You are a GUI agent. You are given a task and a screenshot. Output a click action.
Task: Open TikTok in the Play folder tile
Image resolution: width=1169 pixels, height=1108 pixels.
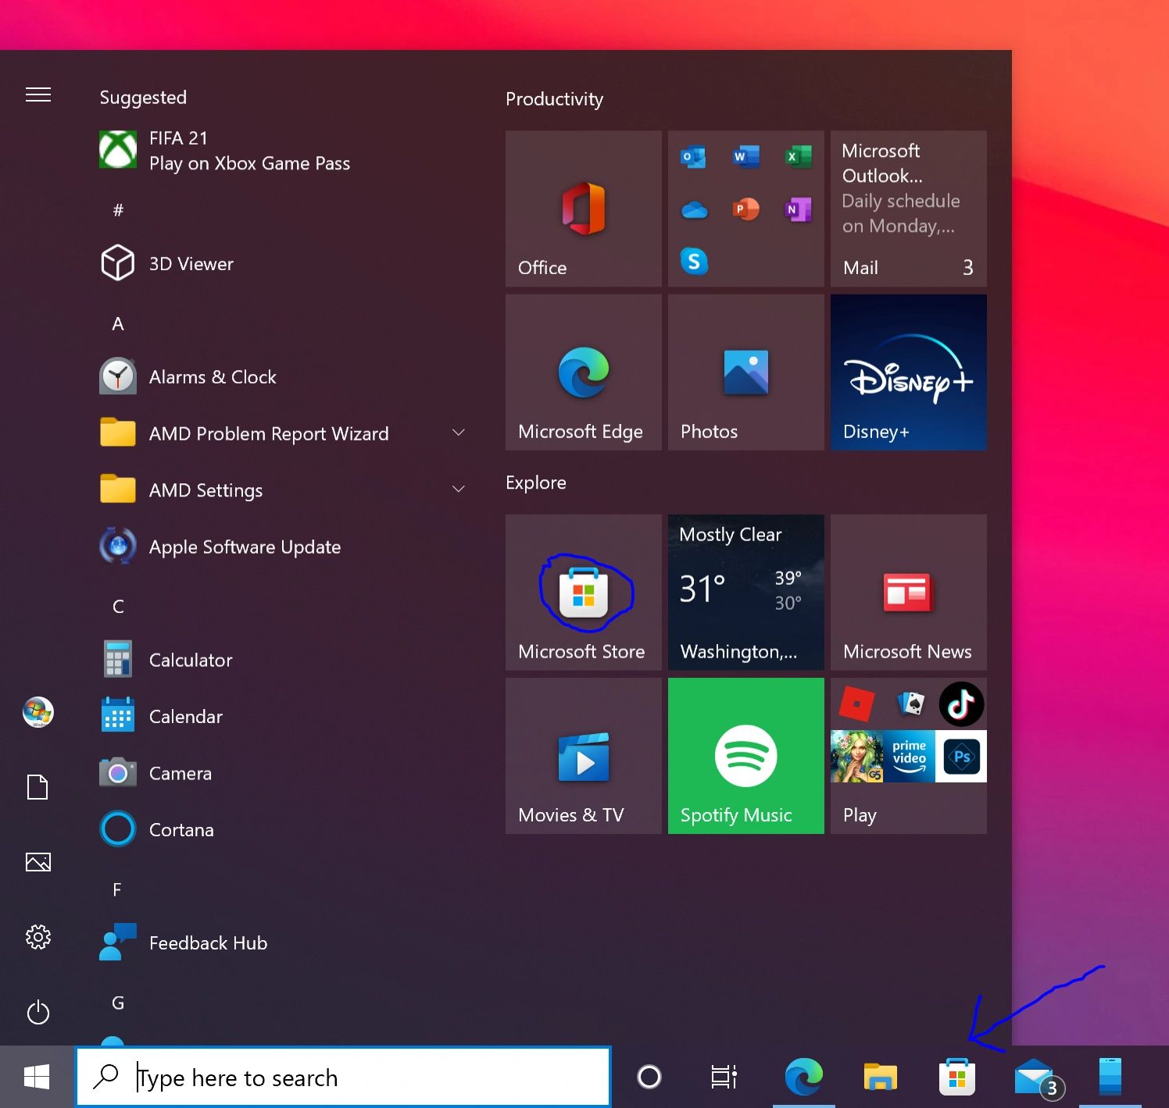coord(961,704)
